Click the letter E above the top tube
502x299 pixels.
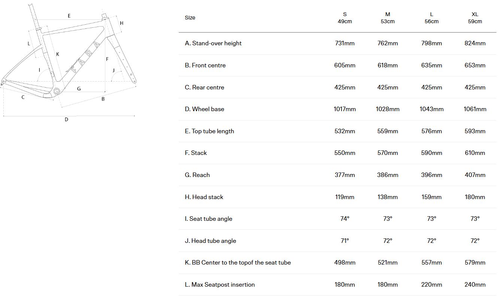pos(69,16)
